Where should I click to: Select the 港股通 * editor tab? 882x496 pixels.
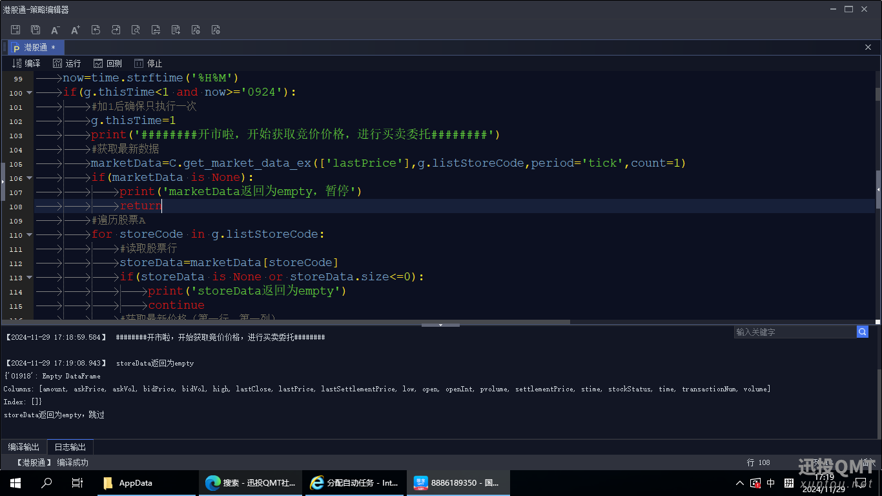(36, 47)
